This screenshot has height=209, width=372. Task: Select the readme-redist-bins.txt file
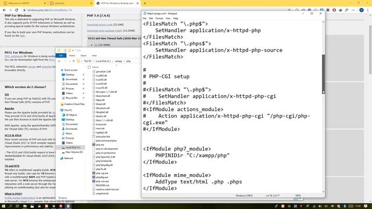pos(107,190)
